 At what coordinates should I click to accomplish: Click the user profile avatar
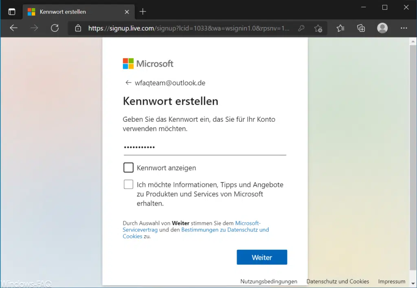(382, 28)
